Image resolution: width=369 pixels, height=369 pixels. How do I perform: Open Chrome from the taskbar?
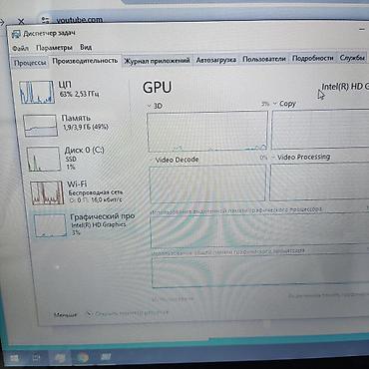82,357
